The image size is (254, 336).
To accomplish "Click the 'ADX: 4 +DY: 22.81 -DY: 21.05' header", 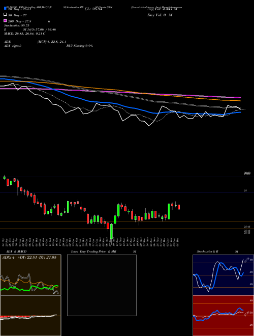I will (29, 258).
